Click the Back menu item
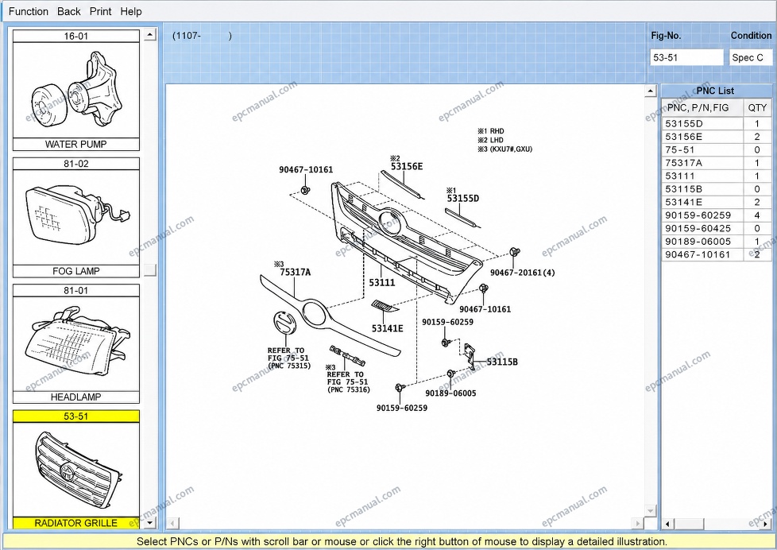Viewport: 777px width, 550px height. [x=69, y=11]
